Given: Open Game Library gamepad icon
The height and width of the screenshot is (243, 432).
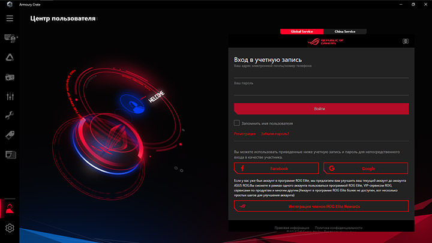Looking at the screenshot, I should (x=10, y=77).
